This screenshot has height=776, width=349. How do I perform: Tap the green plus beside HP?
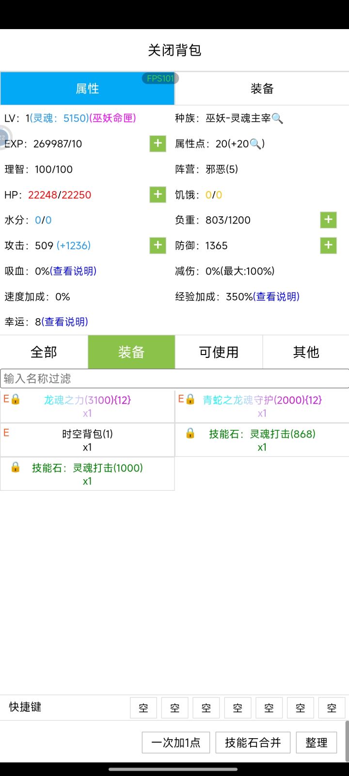click(x=158, y=194)
